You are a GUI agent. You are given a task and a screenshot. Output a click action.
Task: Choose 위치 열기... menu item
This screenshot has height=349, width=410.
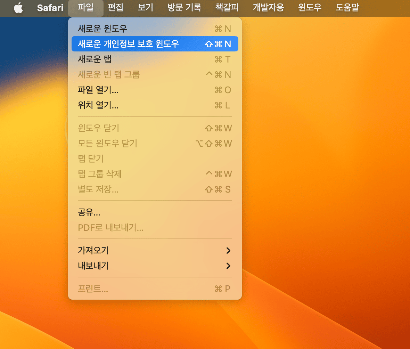(155, 105)
